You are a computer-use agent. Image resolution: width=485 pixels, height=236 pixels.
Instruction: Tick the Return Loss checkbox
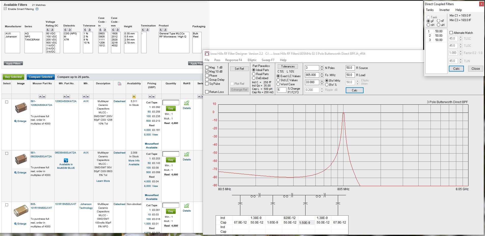[207, 92]
